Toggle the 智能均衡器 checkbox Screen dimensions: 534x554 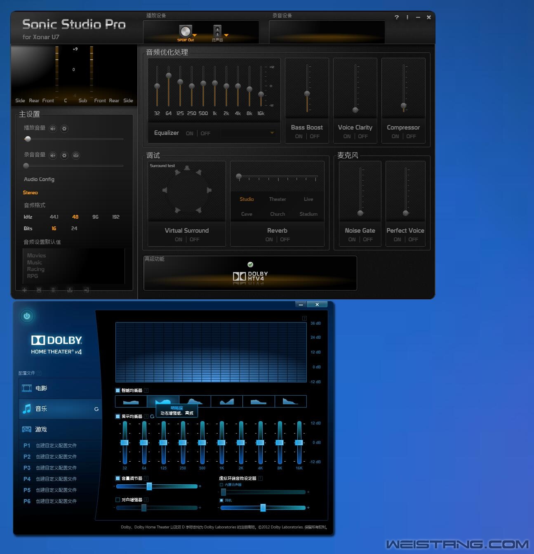tap(118, 390)
